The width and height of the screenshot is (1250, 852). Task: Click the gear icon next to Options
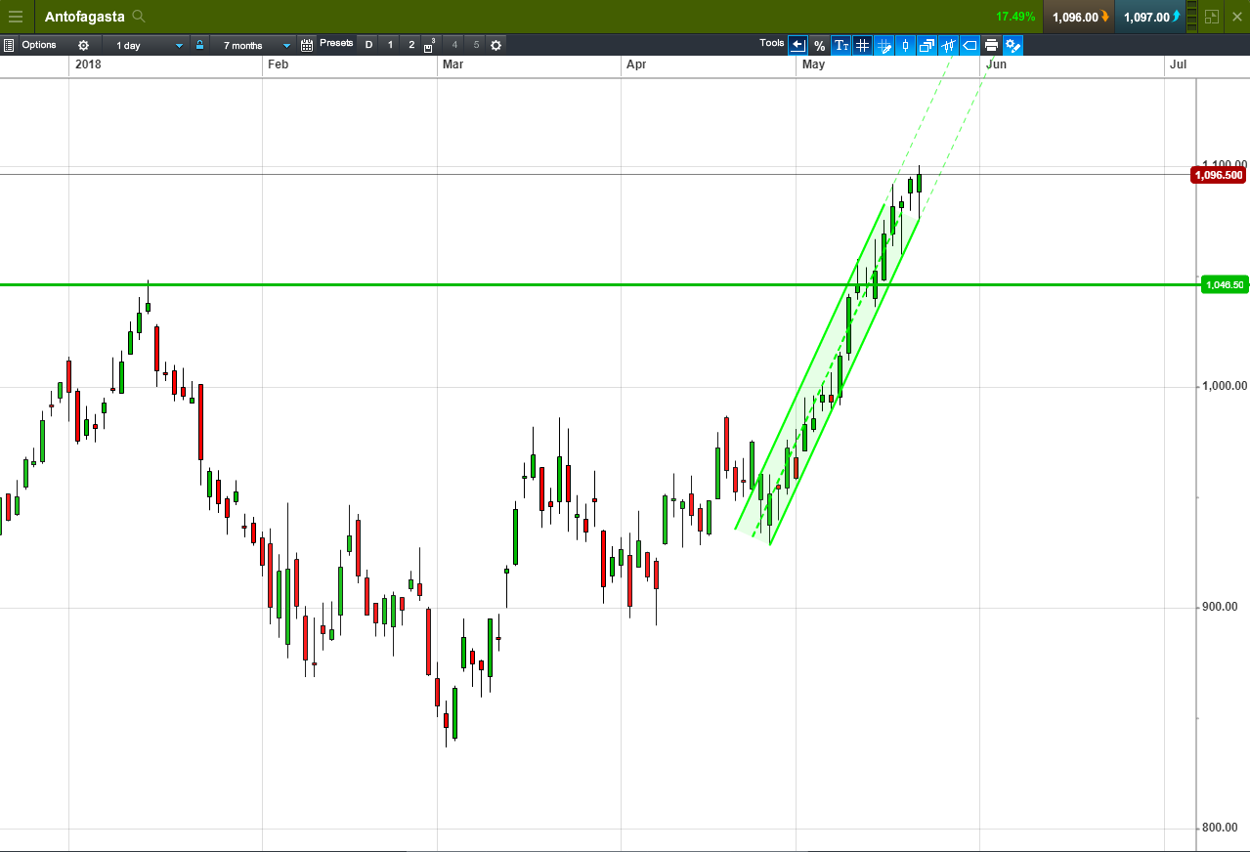83,45
